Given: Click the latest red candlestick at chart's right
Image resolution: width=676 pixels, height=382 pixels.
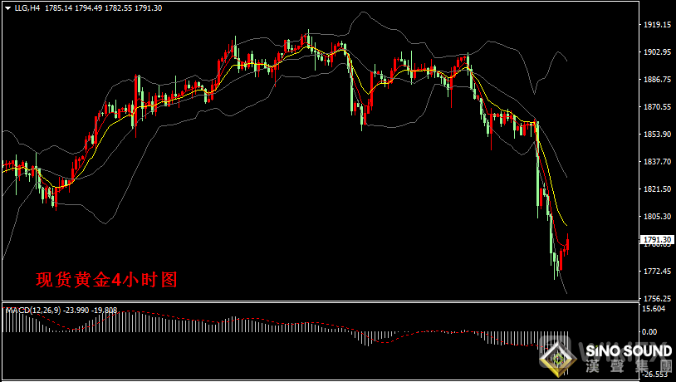Looking at the screenshot, I should click(x=568, y=244).
